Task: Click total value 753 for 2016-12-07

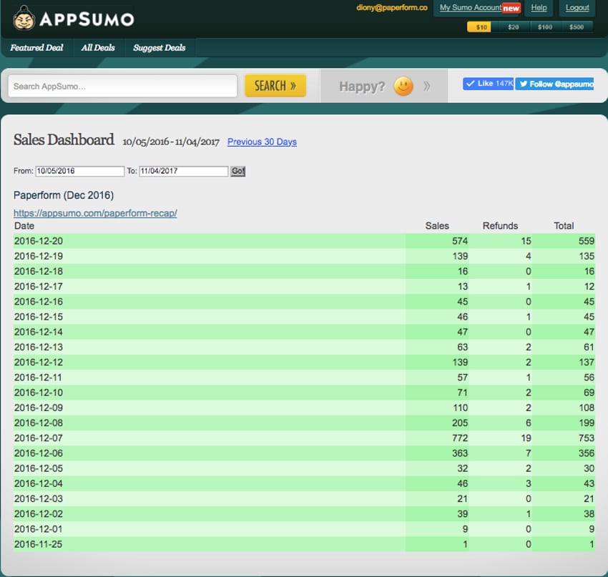Action: pyautogui.click(x=587, y=438)
